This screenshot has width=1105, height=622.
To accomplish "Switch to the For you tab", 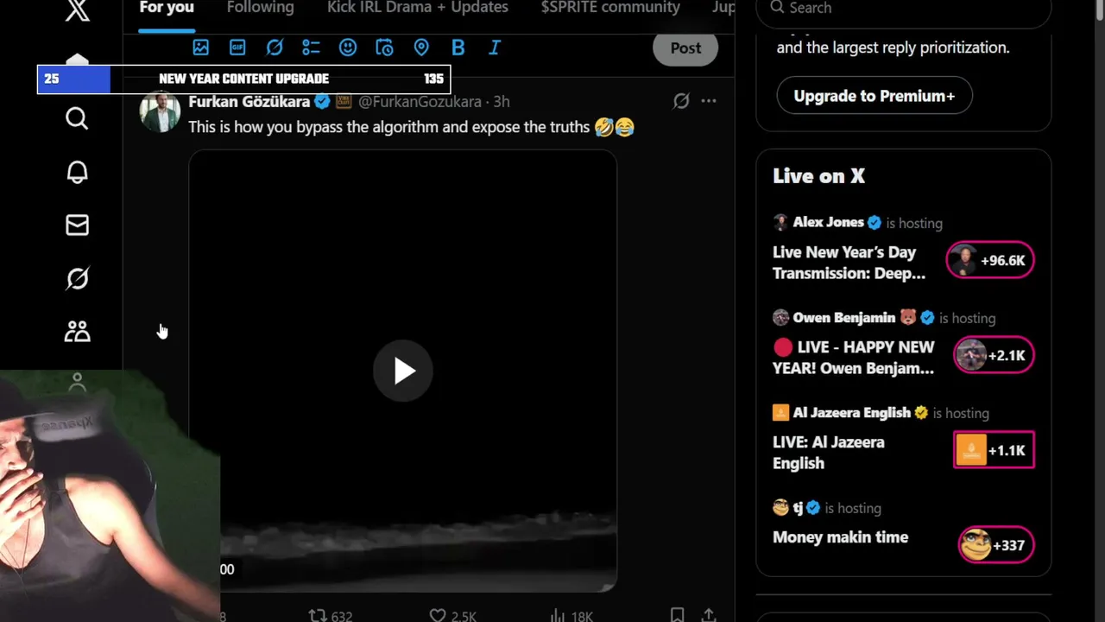I will click(x=167, y=8).
